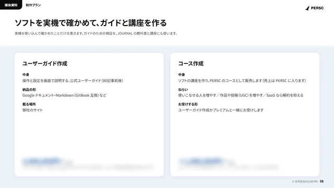Click the コース作成 card heading
Image resolution: width=334 pixels, height=188 pixels.
tap(191, 64)
